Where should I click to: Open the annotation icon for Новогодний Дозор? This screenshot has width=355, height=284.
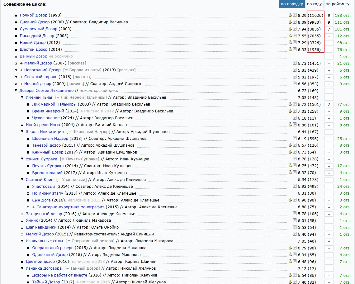295,70
